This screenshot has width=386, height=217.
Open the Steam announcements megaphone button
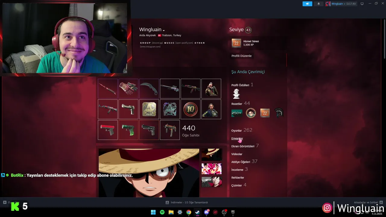307,4
